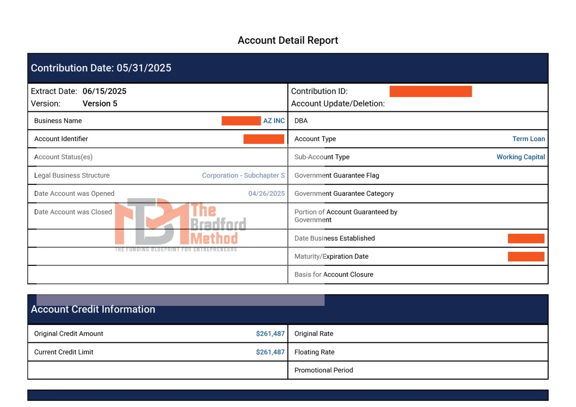Click the "Account Type" label
Screen dimensions: 576x407
coord(315,139)
